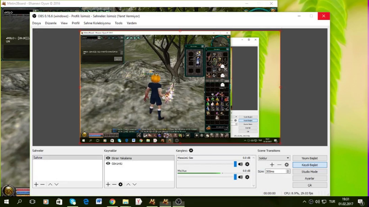Mute Masaüstü Ses speaker
This screenshot has height=207, width=369.
[240, 164]
